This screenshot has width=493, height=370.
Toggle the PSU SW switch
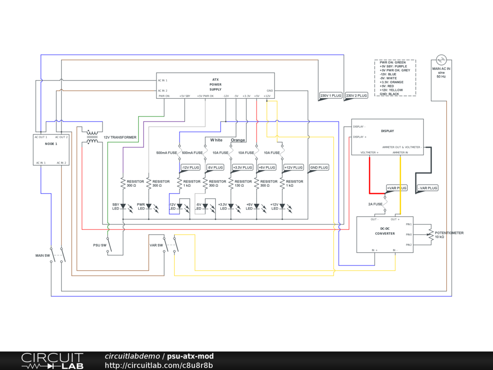click(x=109, y=245)
